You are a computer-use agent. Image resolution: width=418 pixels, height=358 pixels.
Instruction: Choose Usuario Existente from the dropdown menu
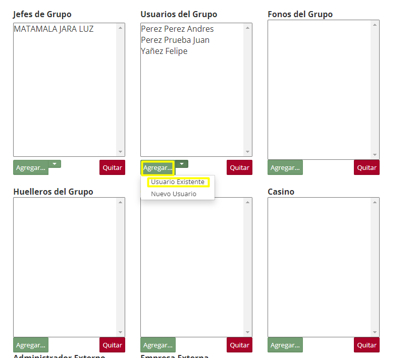(178, 182)
